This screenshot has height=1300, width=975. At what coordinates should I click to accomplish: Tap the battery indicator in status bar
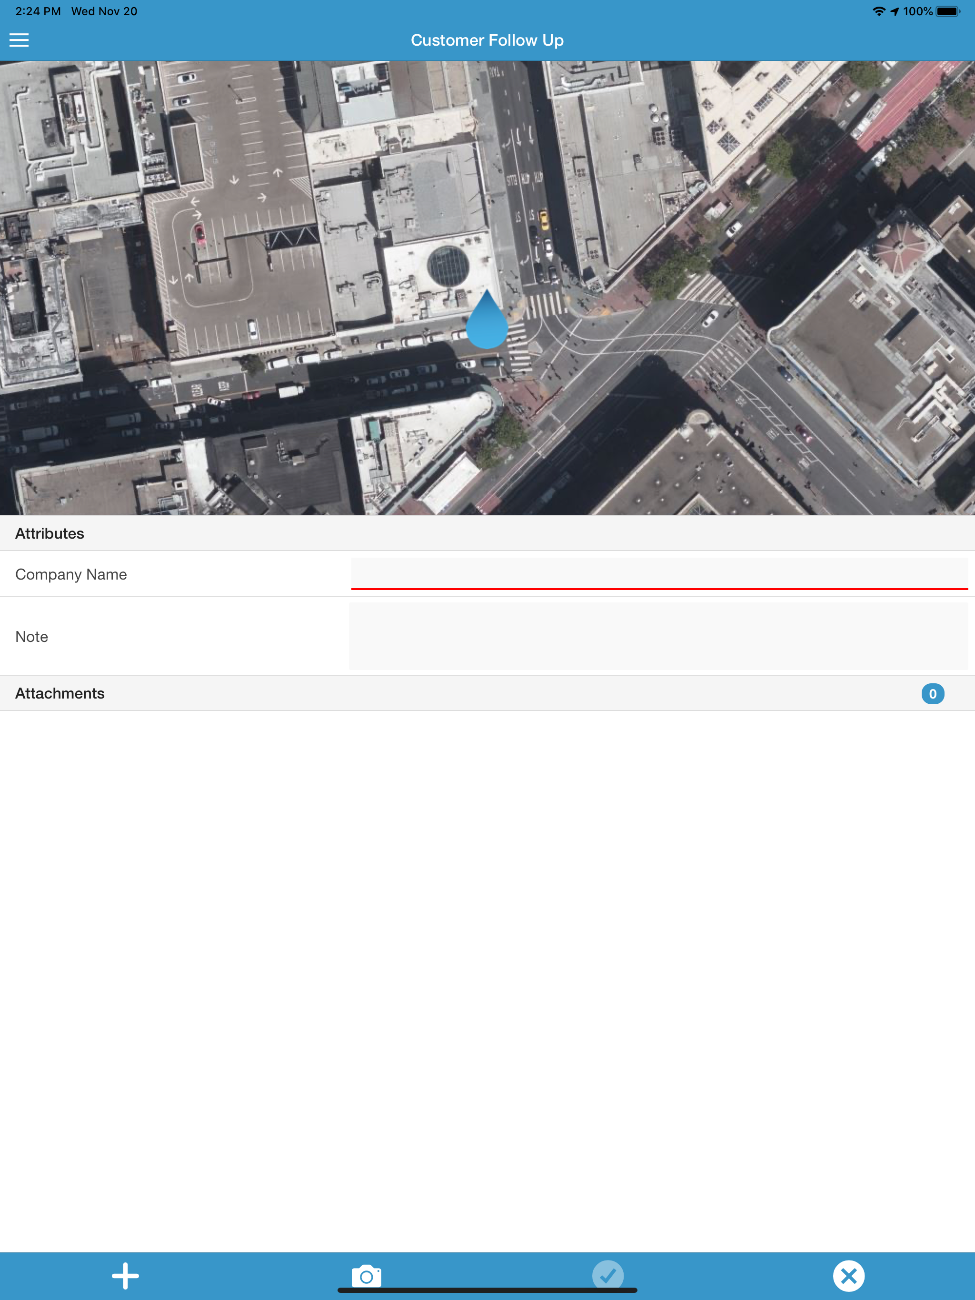pyautogui.click(x=948, y=11)
